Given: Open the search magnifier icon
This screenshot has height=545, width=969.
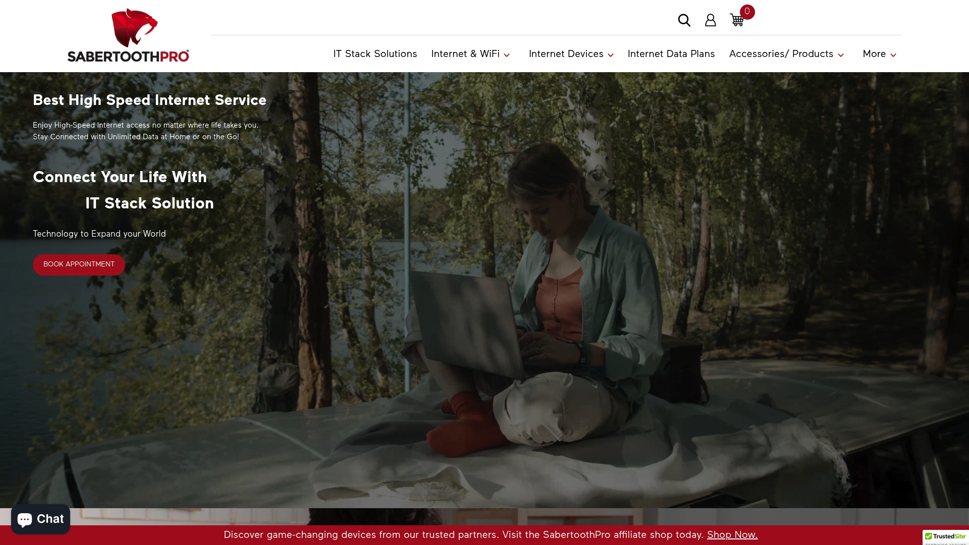Looking at the screenshot, I should pyautogui.click(x=684, y=20).
